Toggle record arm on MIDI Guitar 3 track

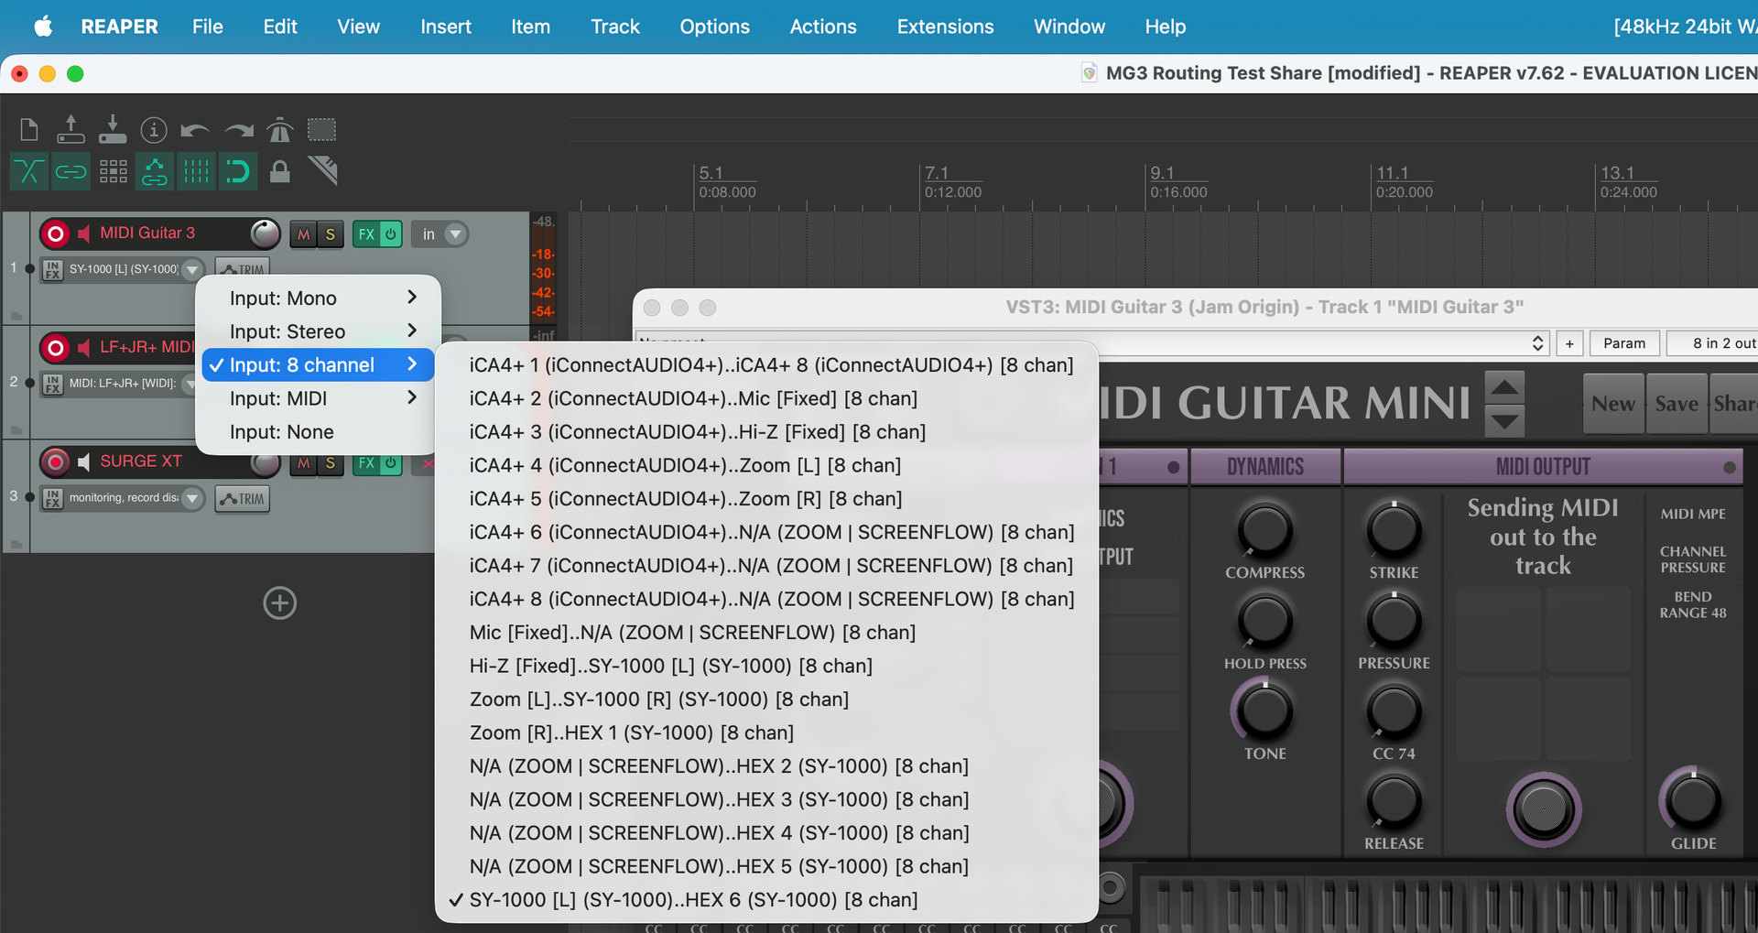pyautogui.click(x=56, y=234)
